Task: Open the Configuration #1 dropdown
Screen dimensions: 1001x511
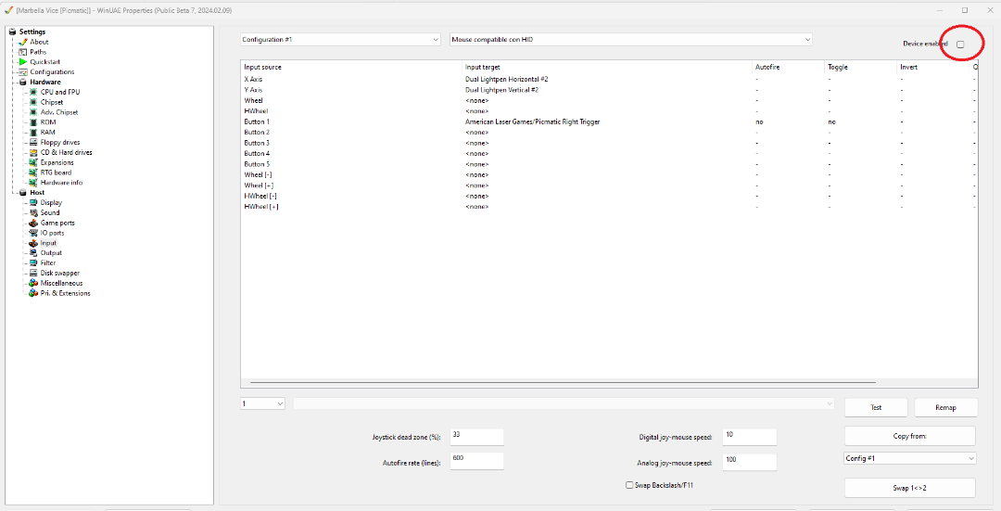Action: pos(340,40)
